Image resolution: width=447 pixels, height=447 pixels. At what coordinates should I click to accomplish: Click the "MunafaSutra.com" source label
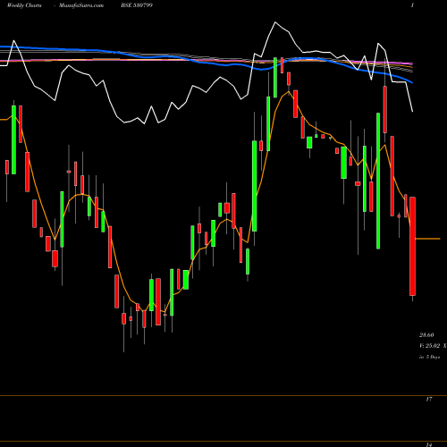click(81, 5)
